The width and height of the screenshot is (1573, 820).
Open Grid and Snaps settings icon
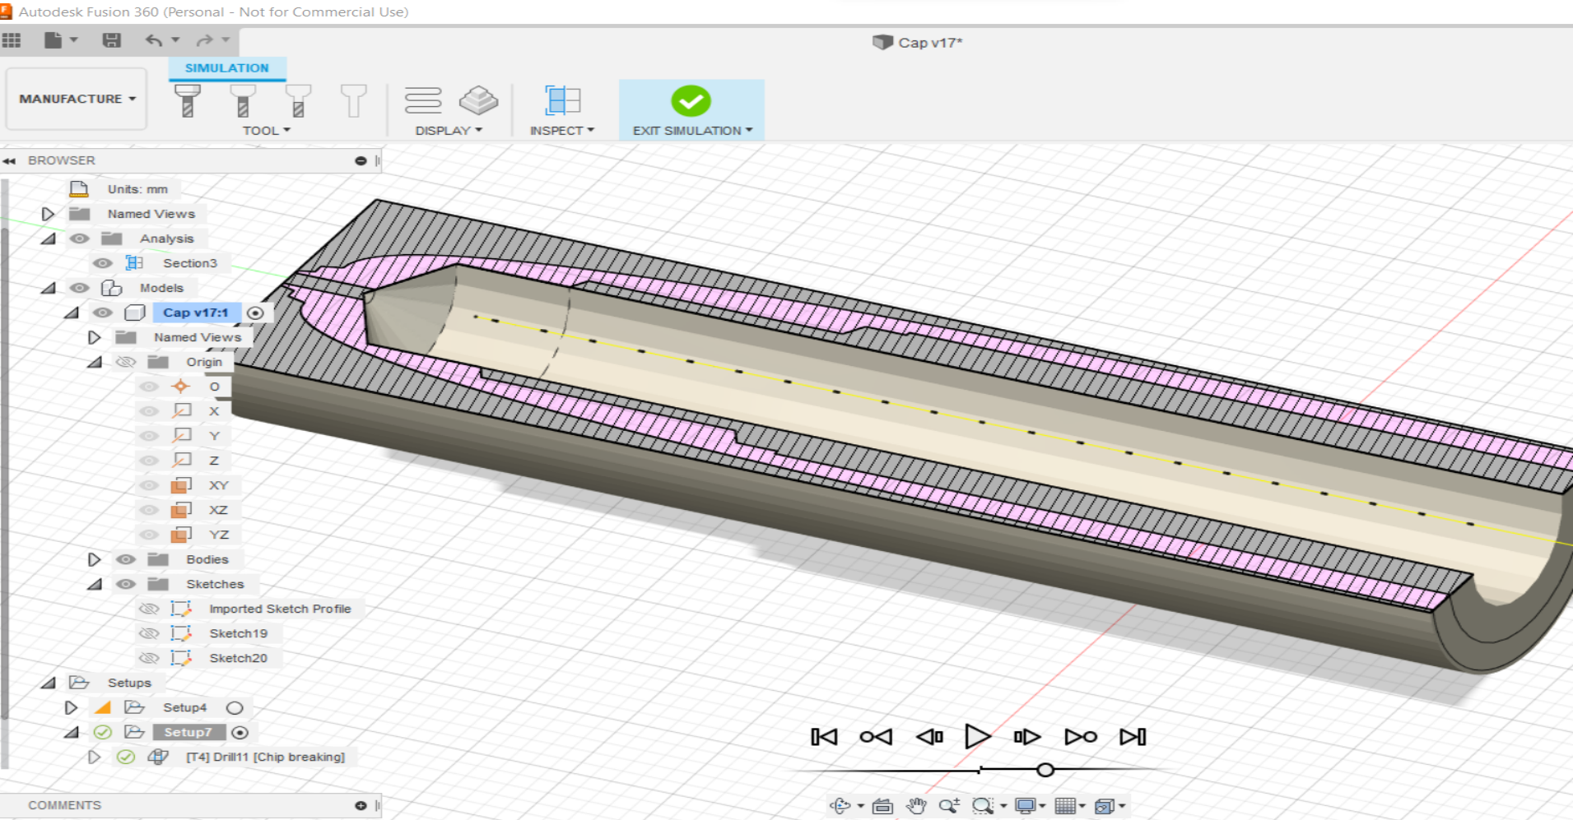1065,806
